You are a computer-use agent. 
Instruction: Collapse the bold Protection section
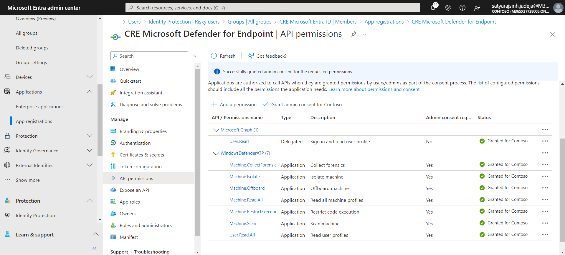point(90,200)
